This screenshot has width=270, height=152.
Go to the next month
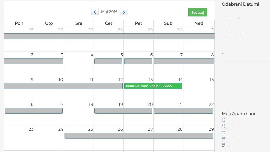123,12
